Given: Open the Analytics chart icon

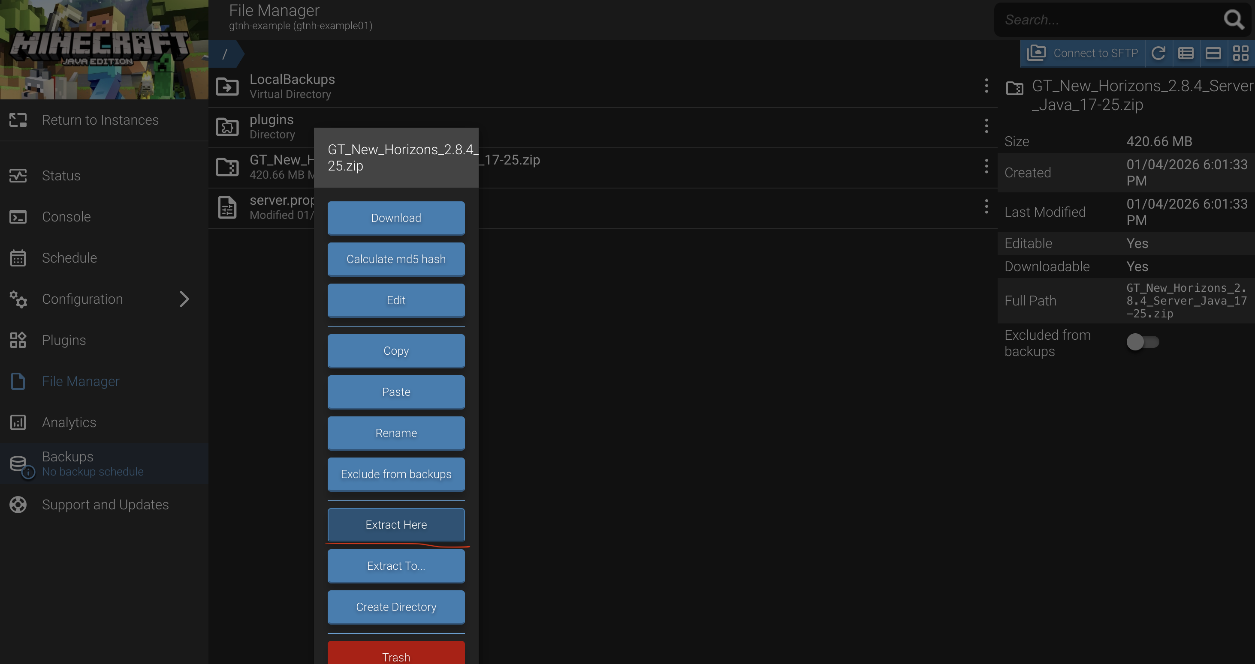Looking at the screenshot, I should click(x=18, y=422).
